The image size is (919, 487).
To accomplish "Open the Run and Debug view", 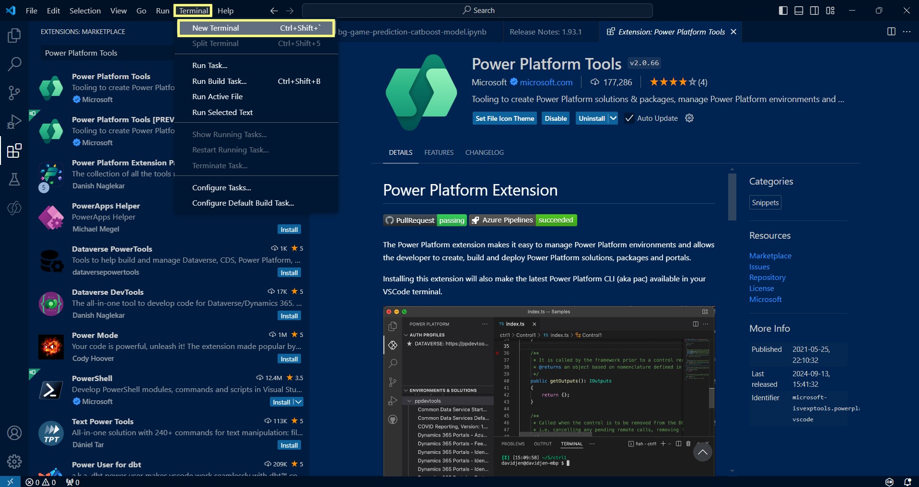I will point(14,122).
